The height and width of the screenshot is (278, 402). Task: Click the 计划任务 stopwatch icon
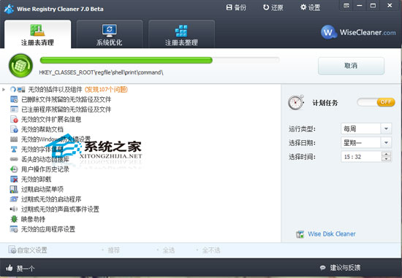[296, 102]
